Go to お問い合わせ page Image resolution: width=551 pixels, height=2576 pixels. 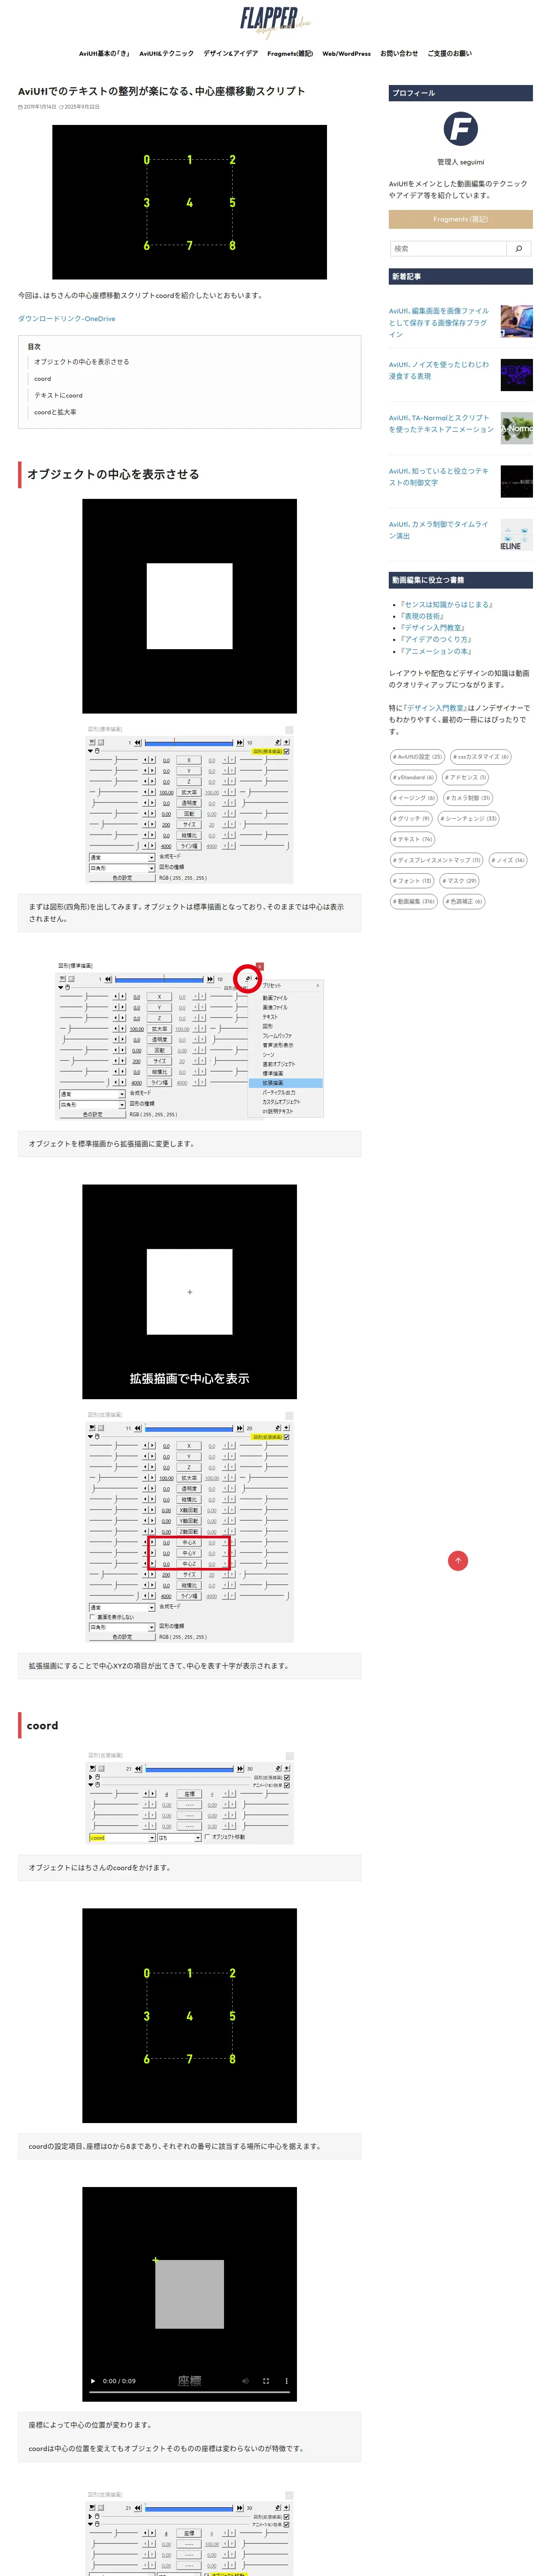point(399,54)
